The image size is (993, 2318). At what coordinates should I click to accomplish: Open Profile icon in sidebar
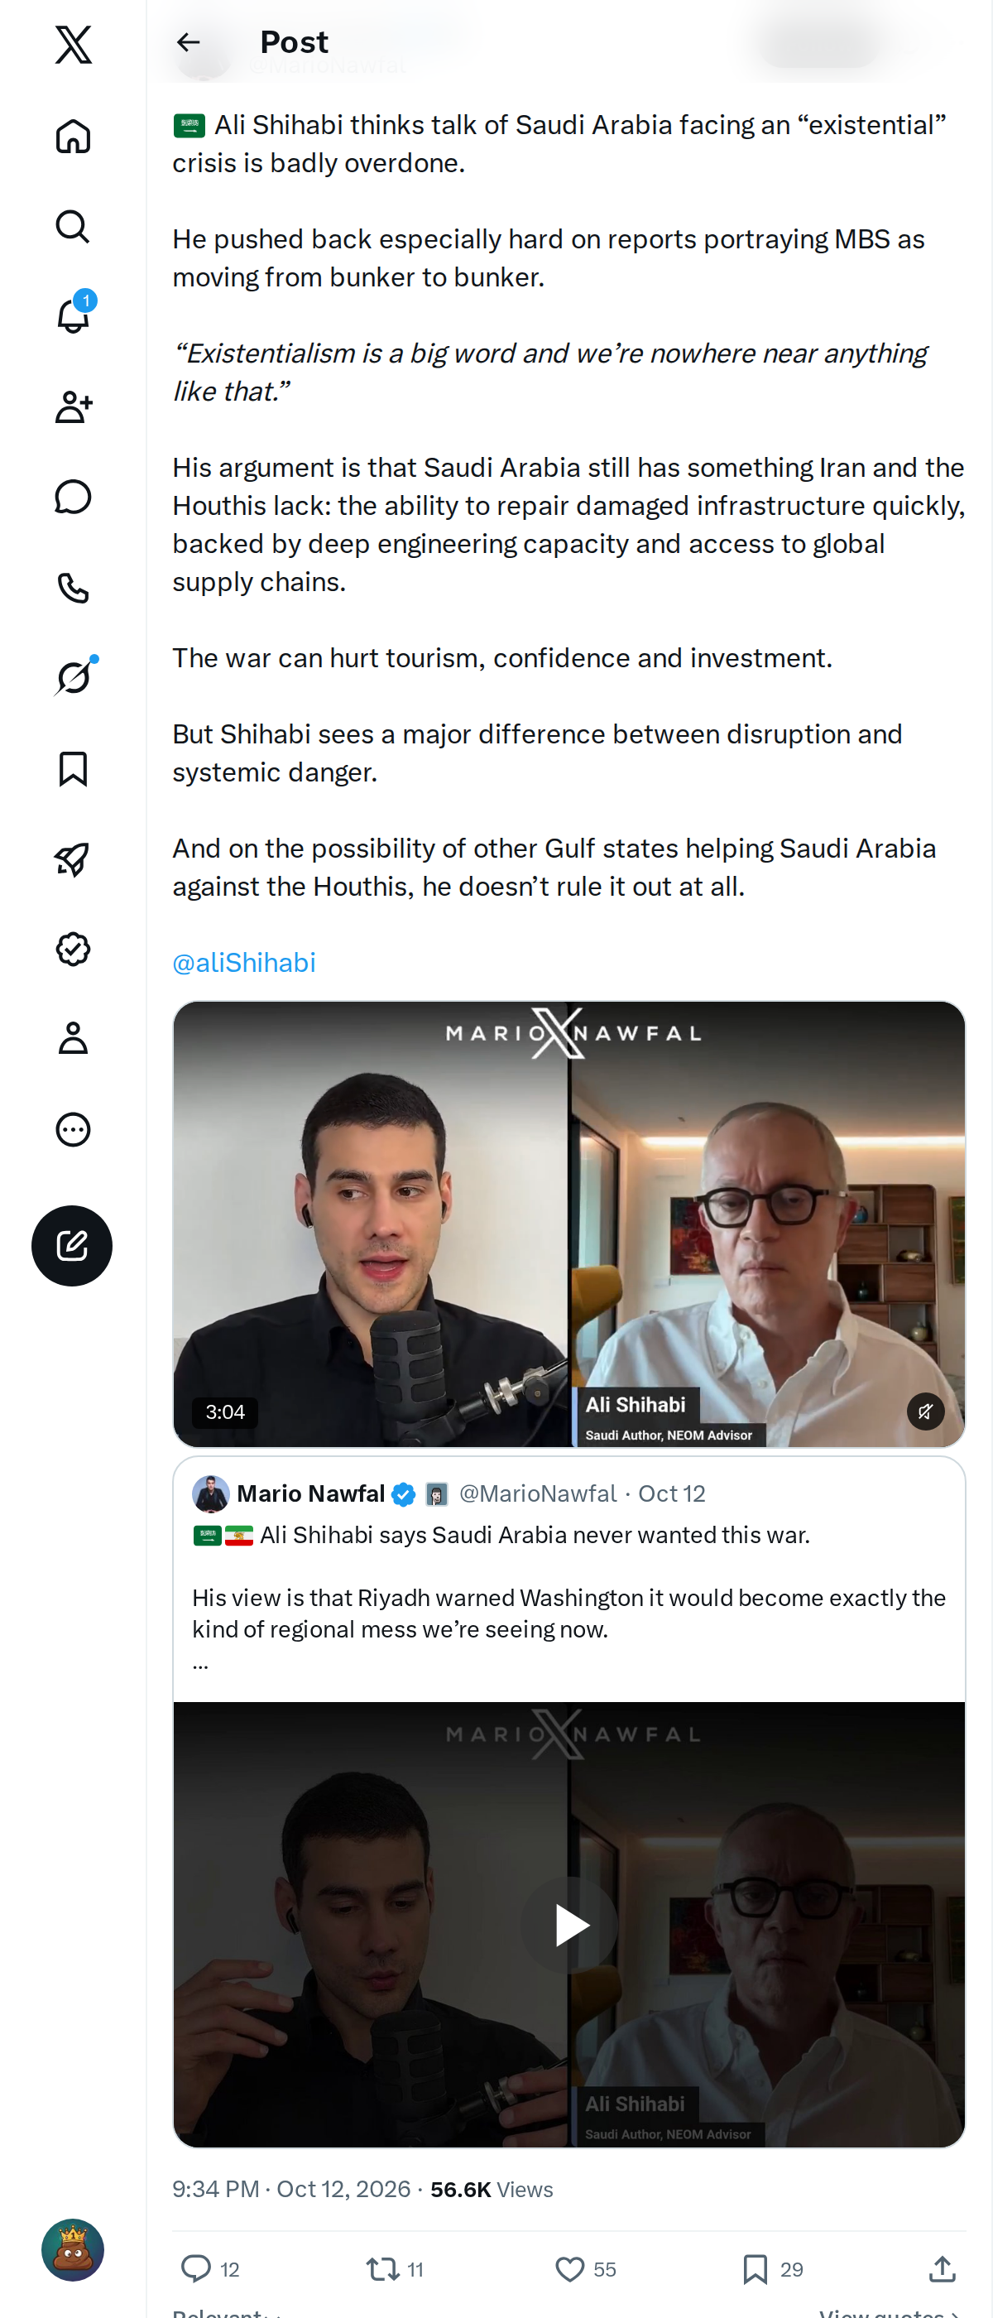[x=73, y=1038]
